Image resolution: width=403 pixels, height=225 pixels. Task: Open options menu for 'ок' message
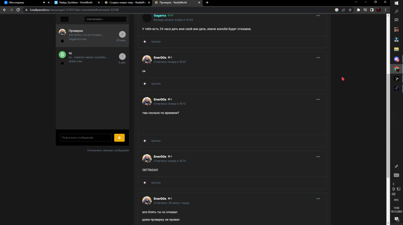pos(318,58)
